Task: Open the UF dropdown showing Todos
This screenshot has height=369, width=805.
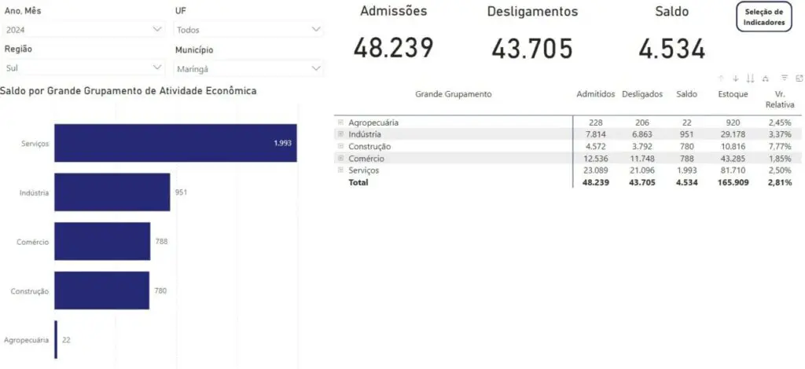Action: point(248,29)
